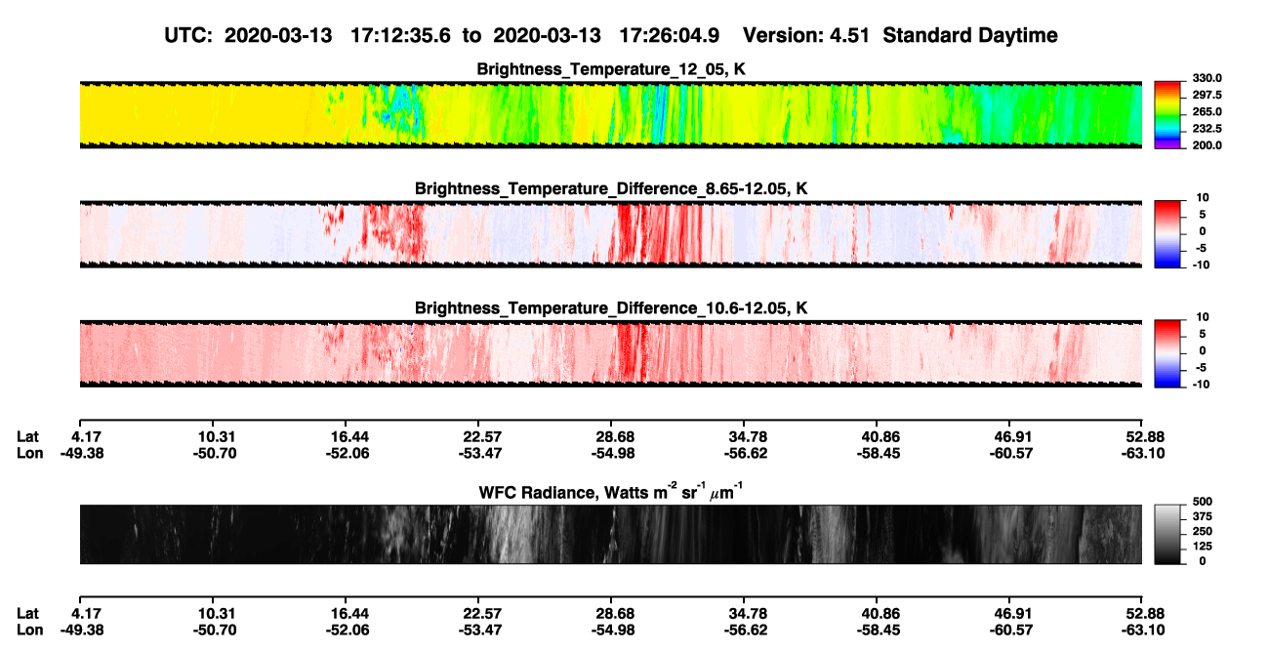Click the 8.65-12.05 temperature difference image strip
Viewport: 1269px width, 651px height.
610,234
